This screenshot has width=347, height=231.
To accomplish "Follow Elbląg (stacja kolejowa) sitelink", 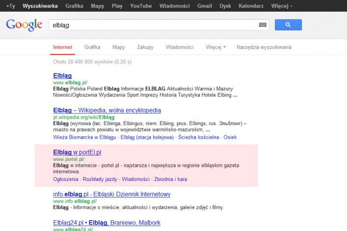I will 147,137.
